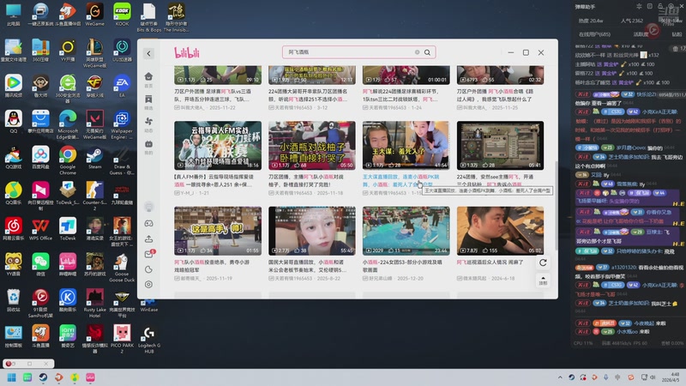The width and height of the screenshot is (686, 386).
Task: Open the Rusty Lake Hotel desktop shortcut
Action: pos(94,304)
